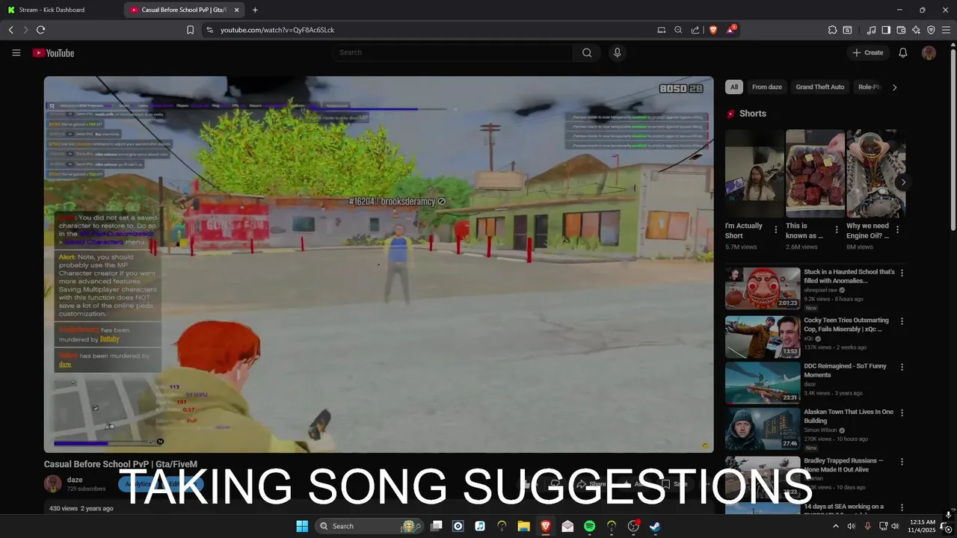Open more options for Haunted School video
957x538 pixels.
902,273
